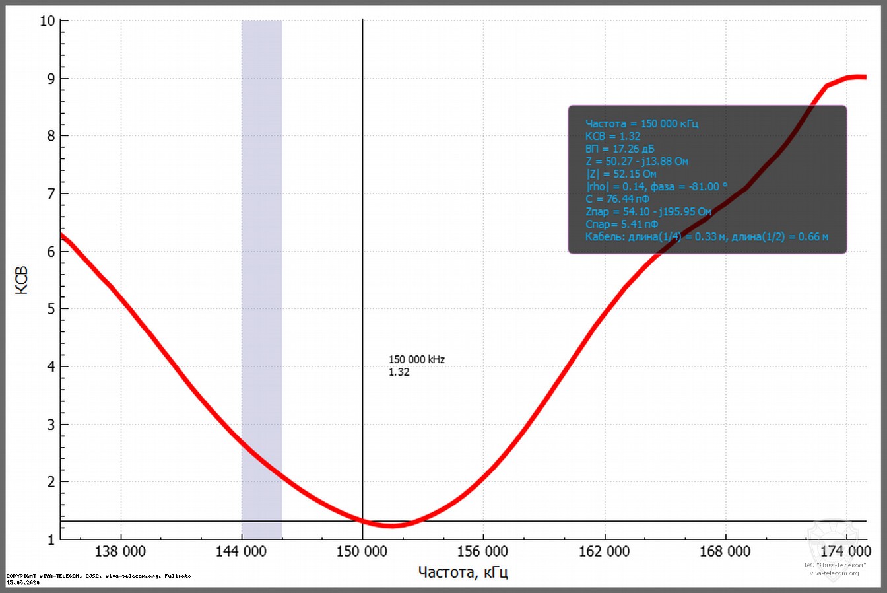Screen dimensions: 887x593
Task: Click the y-axis tick label 5
Action: pyautogui.click(x=51, y=309)
